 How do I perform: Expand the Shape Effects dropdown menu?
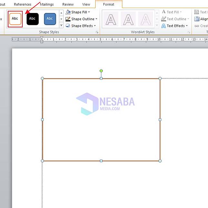(95, 26)
